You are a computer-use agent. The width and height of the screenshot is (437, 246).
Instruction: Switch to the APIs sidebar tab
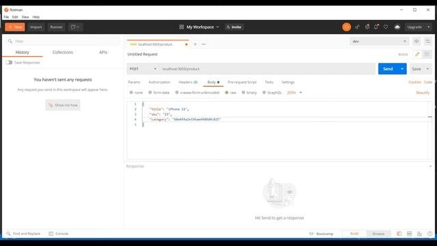coord(103,52)
